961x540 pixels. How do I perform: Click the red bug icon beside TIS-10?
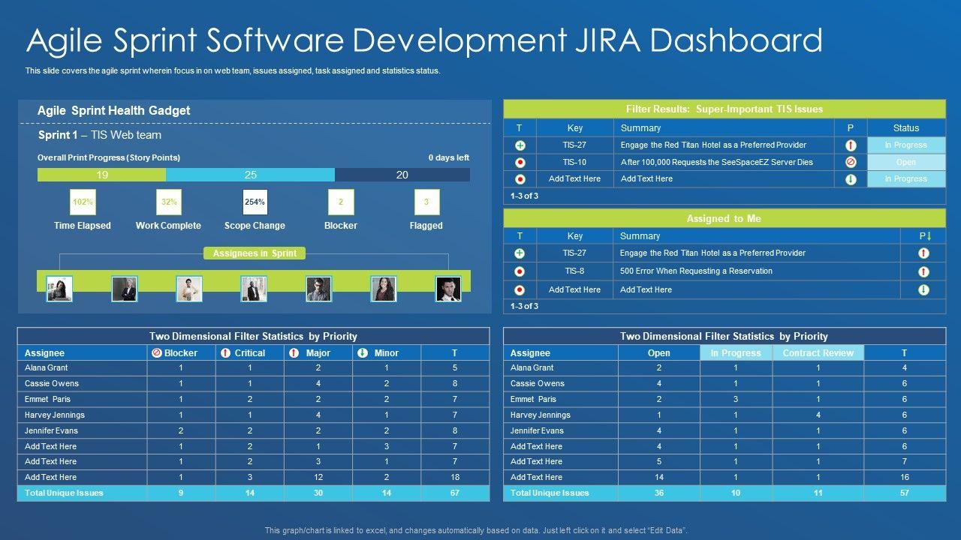520,163
